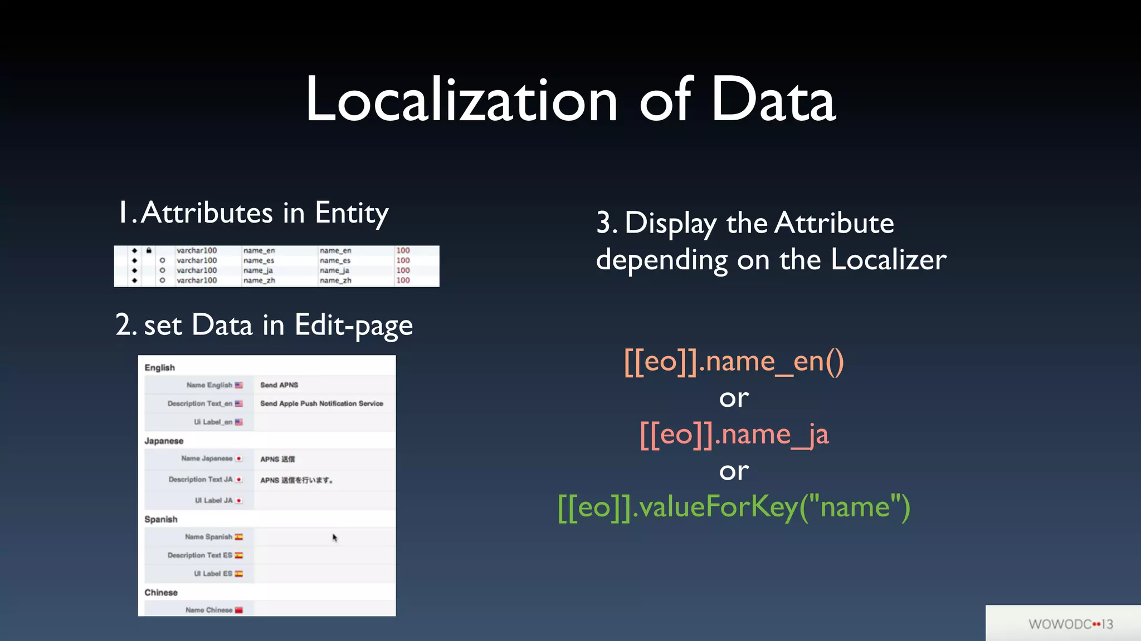This screenshot has height=641, width=1141.
Task: Click the US flag beside Ui Label_en
Action: [238, 422]
